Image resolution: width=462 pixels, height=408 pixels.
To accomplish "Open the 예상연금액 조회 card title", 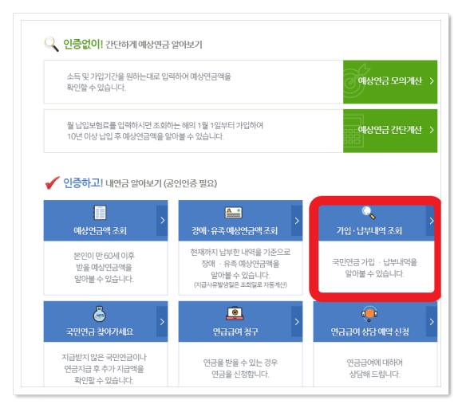I will [x=101, y=230].
